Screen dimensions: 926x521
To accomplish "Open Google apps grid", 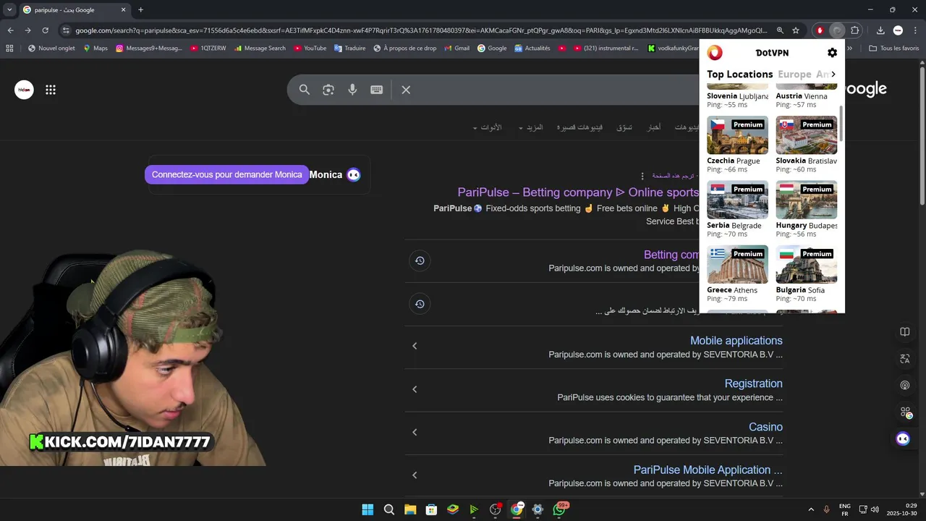I will [51, 90].
